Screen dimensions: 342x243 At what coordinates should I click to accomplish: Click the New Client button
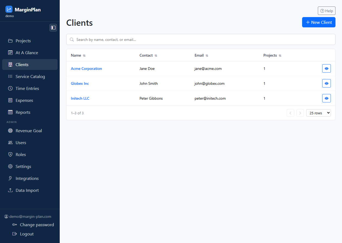319,22
